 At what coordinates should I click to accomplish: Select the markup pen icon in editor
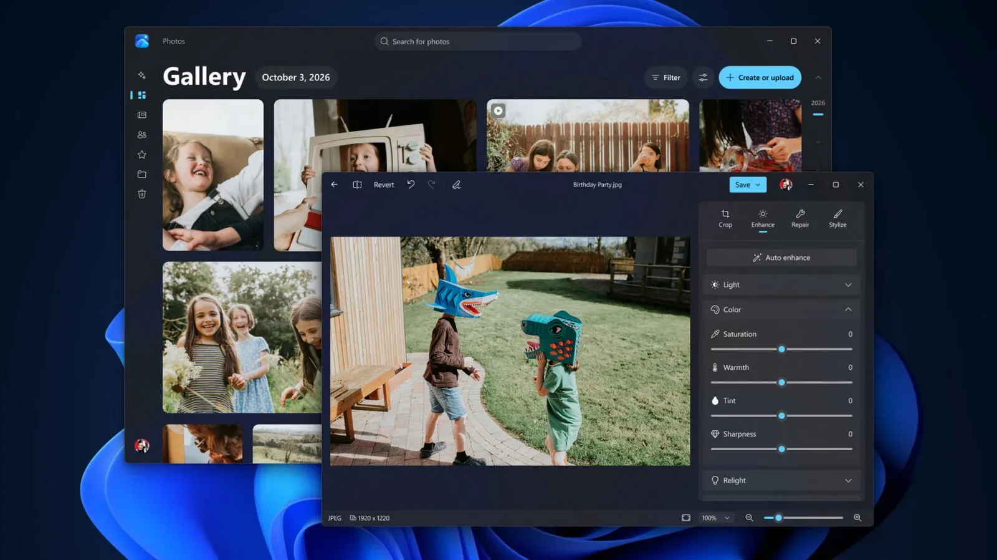coord(457,185)
